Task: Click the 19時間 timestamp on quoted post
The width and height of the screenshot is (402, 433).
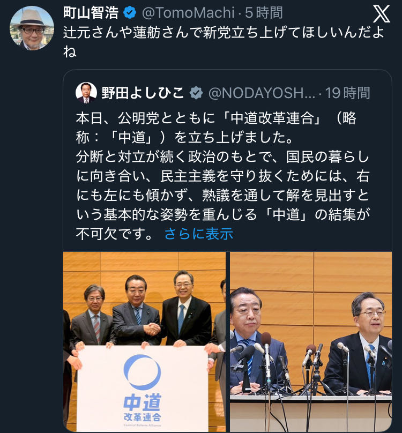Action: pyautogui.click(x=347, y=93)
